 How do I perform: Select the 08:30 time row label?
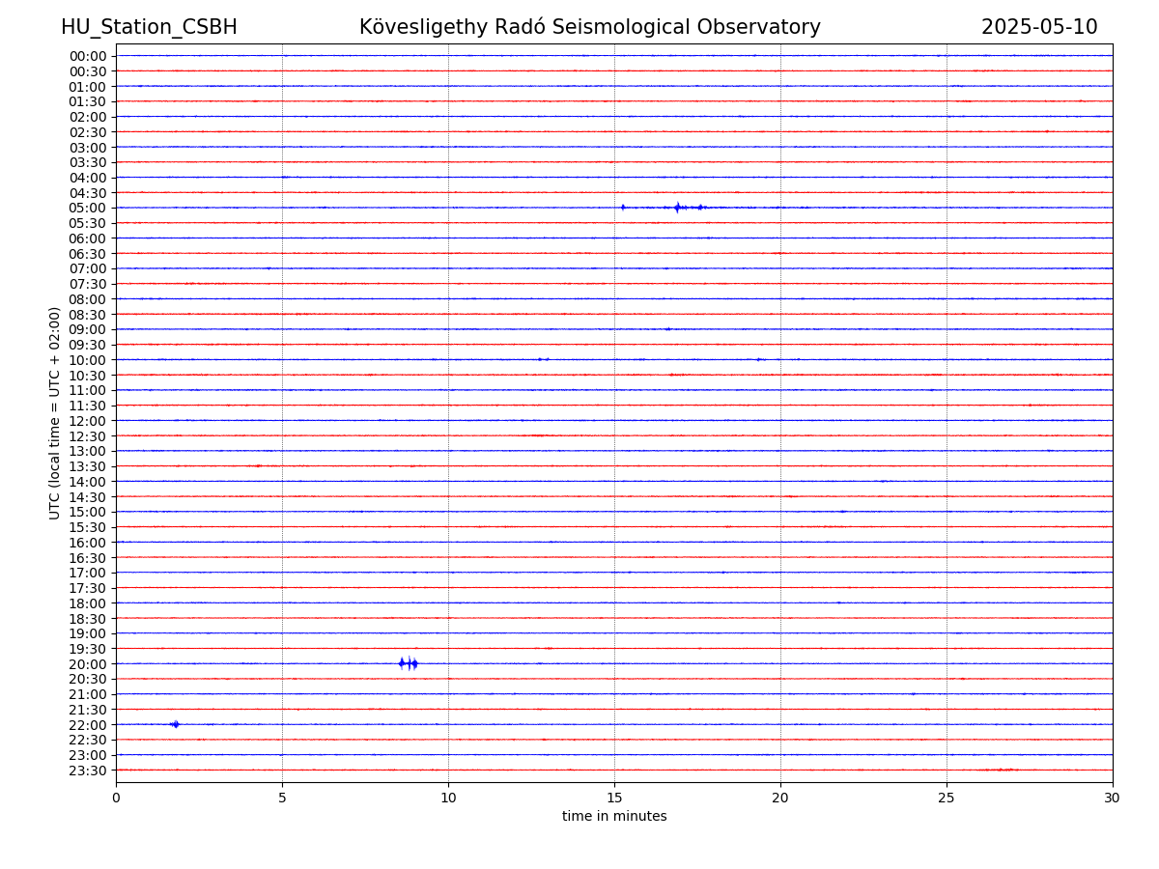pyautogui.click(x=88, y=315)
